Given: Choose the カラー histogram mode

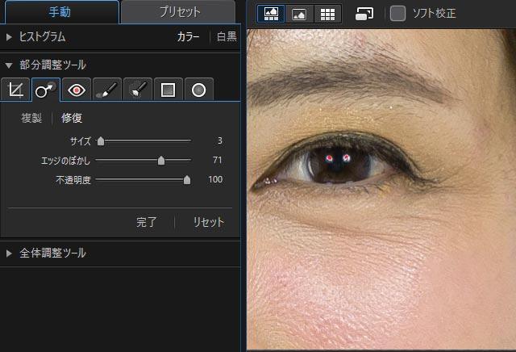Looking at the screenshot, I should [x=188, y=37].
